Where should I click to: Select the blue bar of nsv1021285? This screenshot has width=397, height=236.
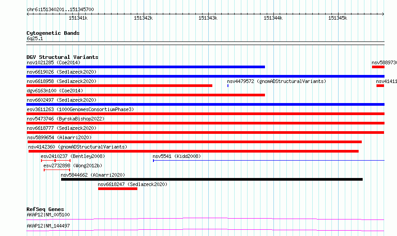[145, 67]
